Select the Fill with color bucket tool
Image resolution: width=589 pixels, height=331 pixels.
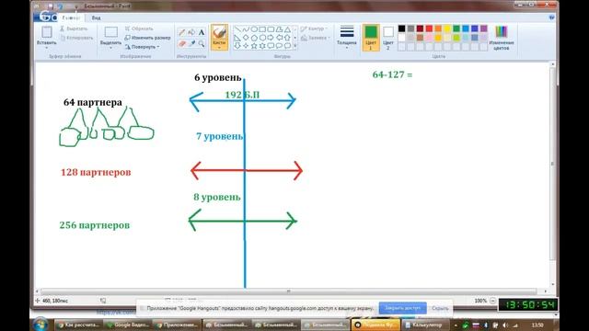click(191, 32)
